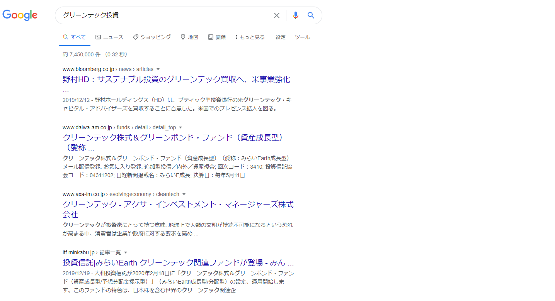The width and height of the screenshot is (555, 301).
Task: Click the 2019/12/12 野村ホールディングス snippet text
Action: pos(177,104)
